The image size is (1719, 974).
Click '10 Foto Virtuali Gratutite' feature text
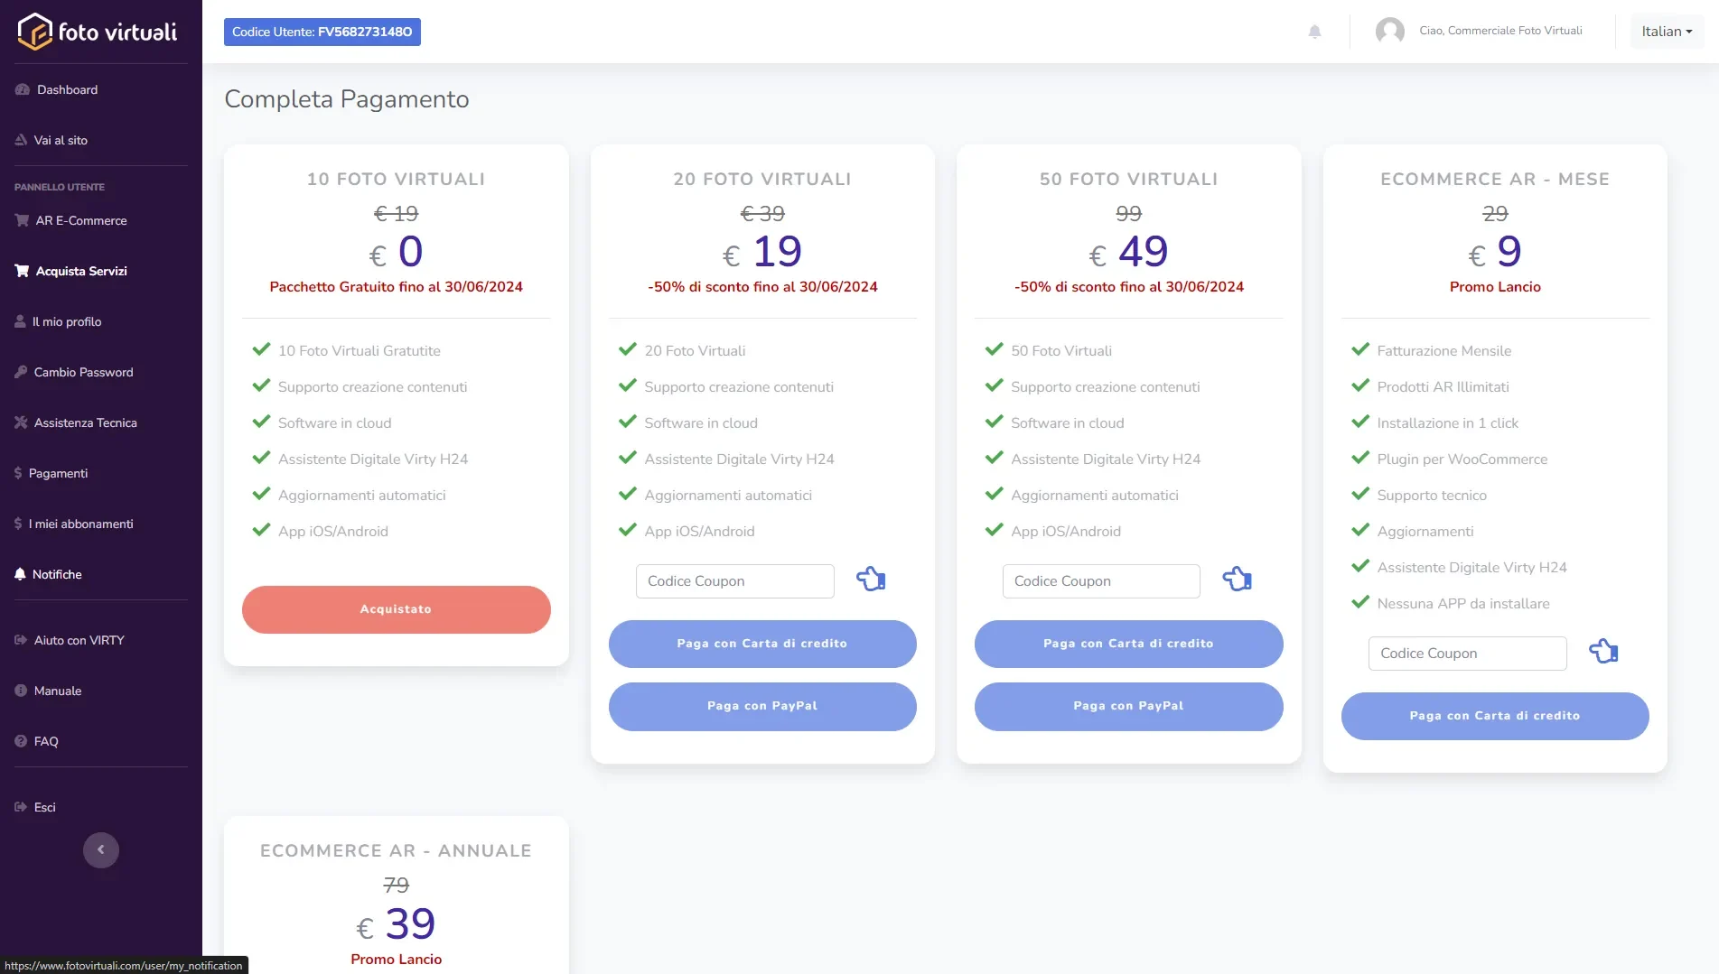[360, 351]
